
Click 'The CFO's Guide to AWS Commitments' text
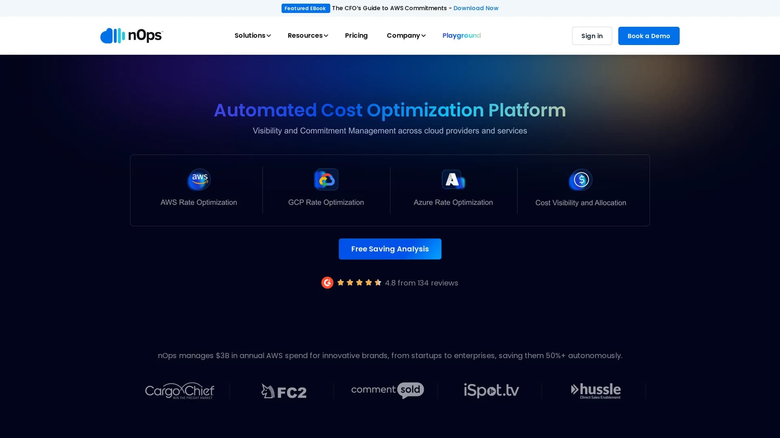coord(389,8)
